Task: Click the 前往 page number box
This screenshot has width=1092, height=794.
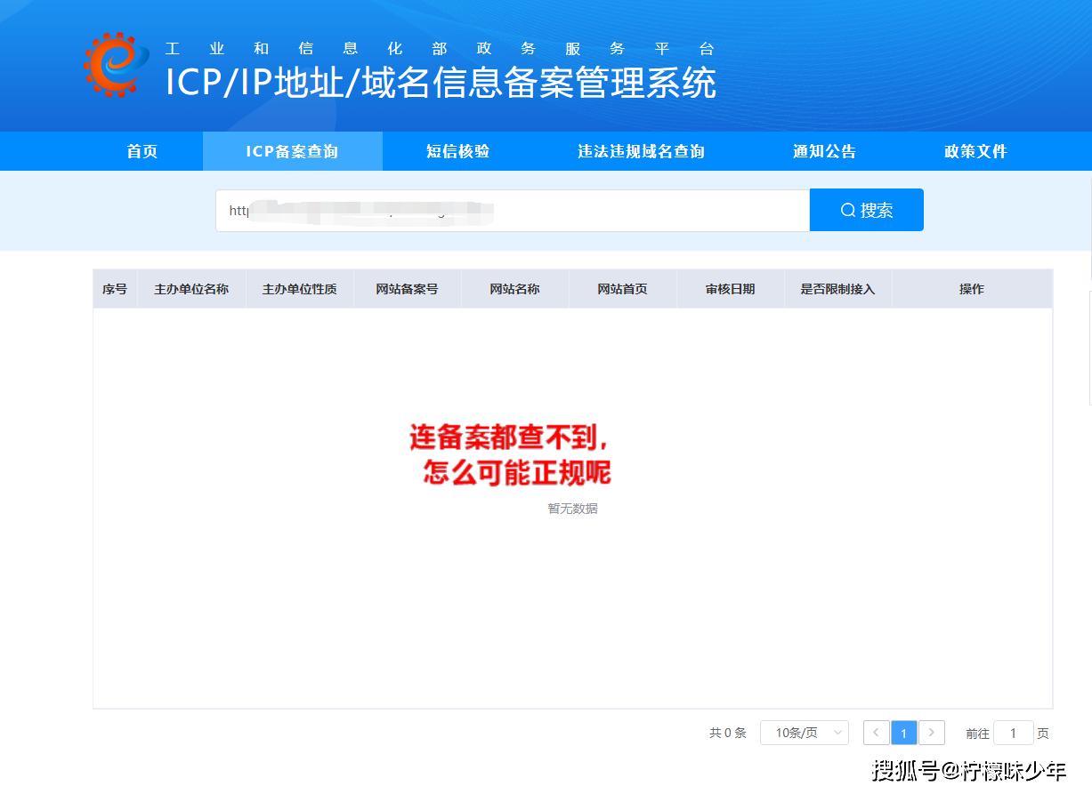Action: (x=1014, y=732)
